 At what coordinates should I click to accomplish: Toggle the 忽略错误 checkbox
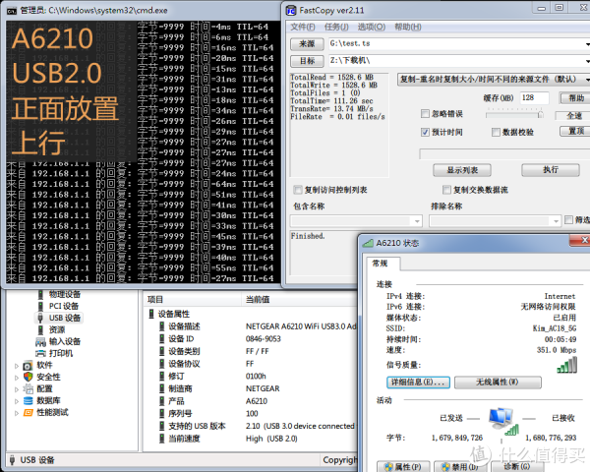point(425,114)
